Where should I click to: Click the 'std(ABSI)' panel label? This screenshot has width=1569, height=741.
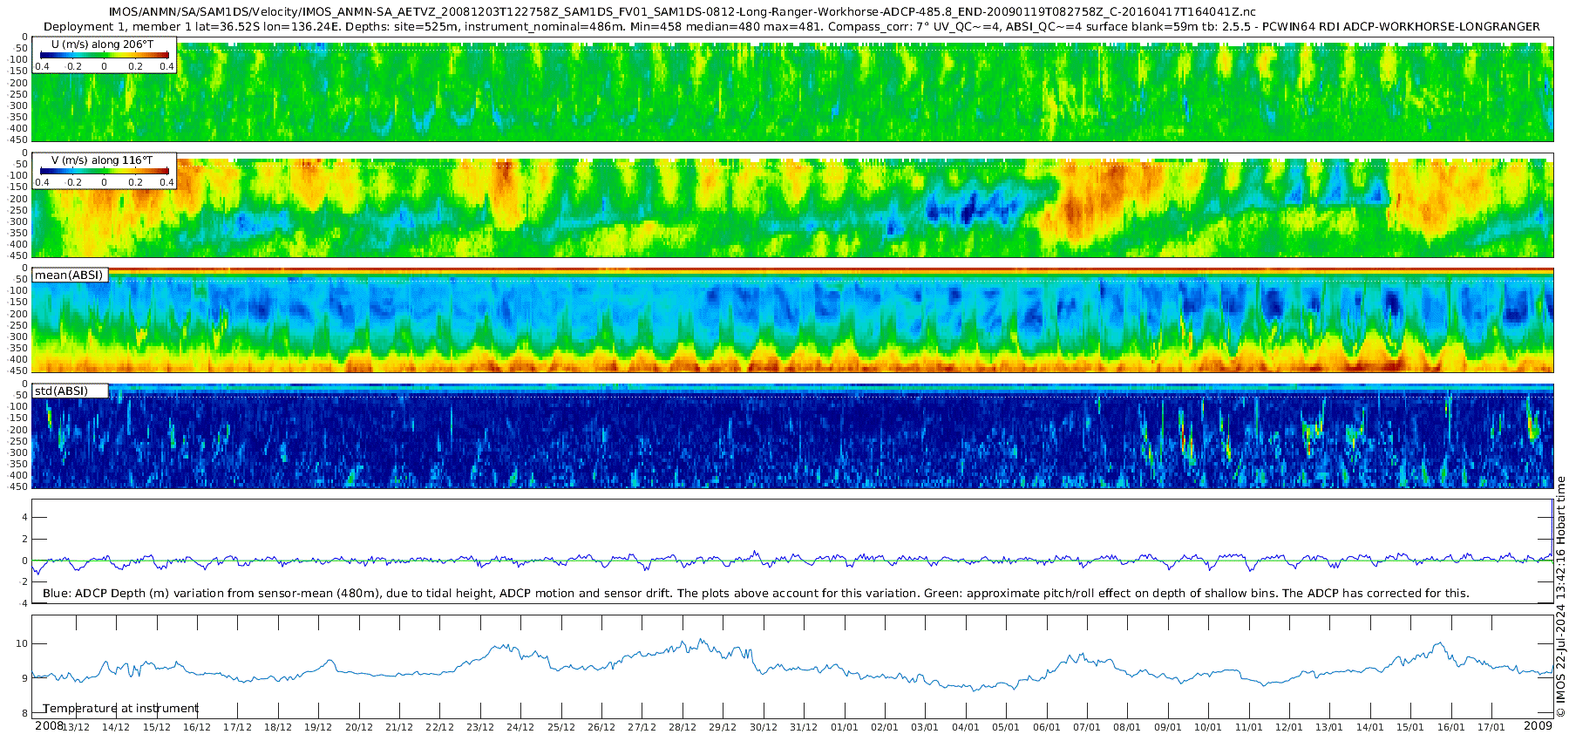pyautogui.click(x=61, y=391)
